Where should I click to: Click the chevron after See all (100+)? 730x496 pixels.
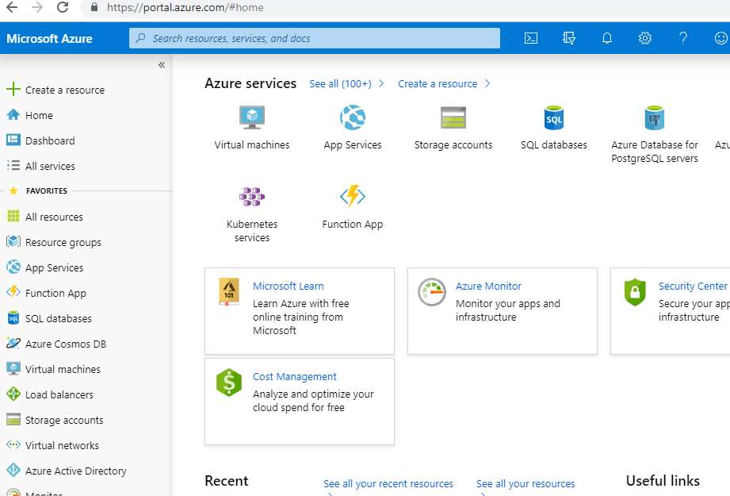click(381, 83)
